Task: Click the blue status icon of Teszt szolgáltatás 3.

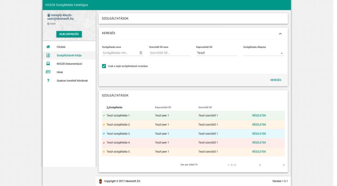Action: click(x=104, y=134)
